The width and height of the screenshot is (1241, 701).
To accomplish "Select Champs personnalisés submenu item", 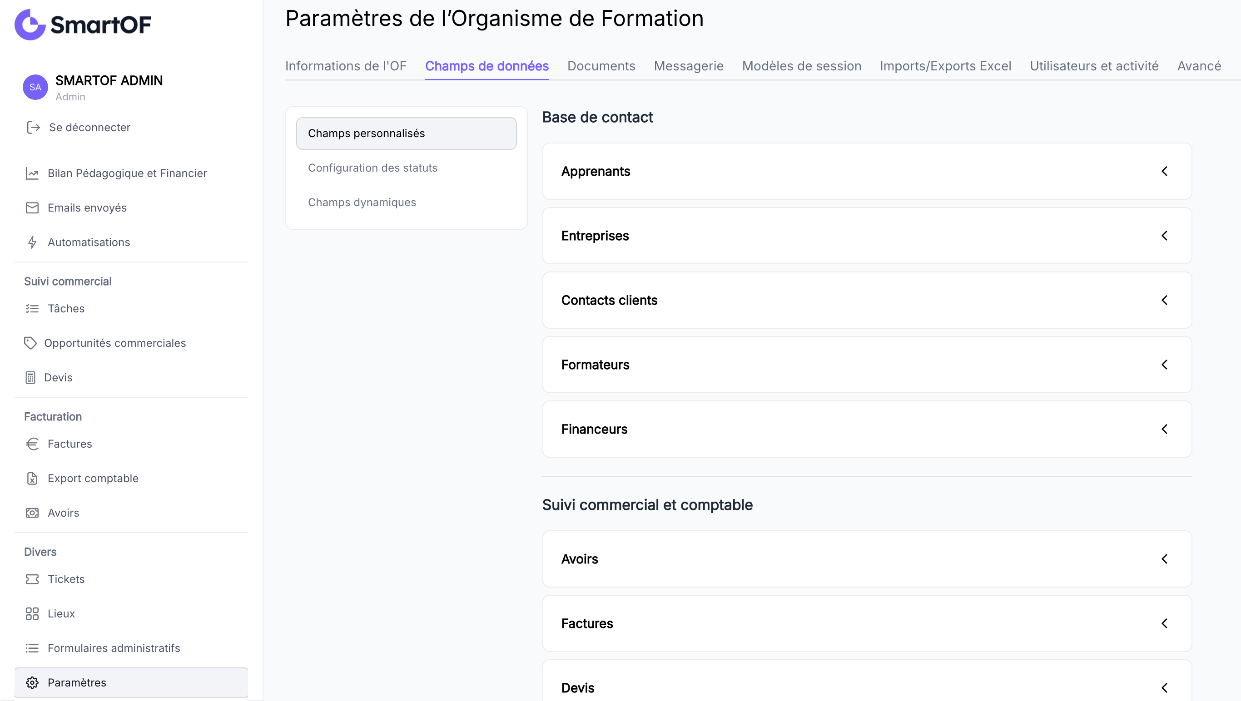I will pos(406,133).
